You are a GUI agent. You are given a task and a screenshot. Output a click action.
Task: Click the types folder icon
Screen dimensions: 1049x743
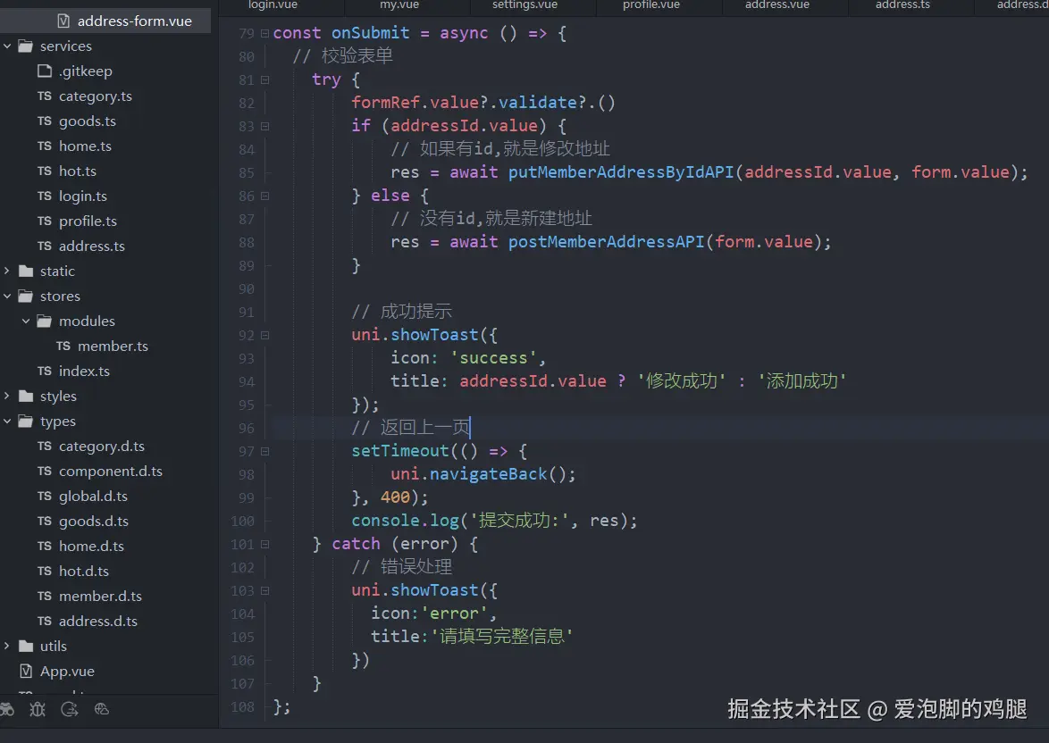click(26, 422)
